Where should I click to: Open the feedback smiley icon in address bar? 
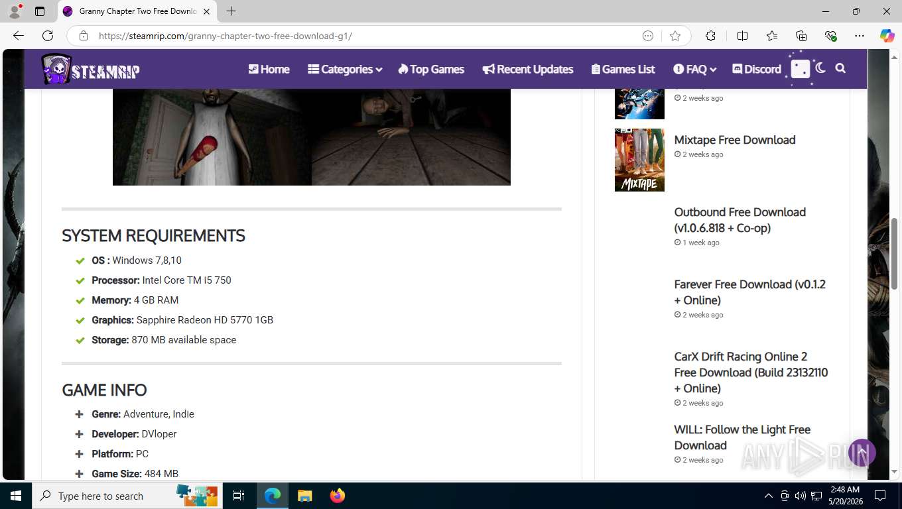click(x=648, y=36)
